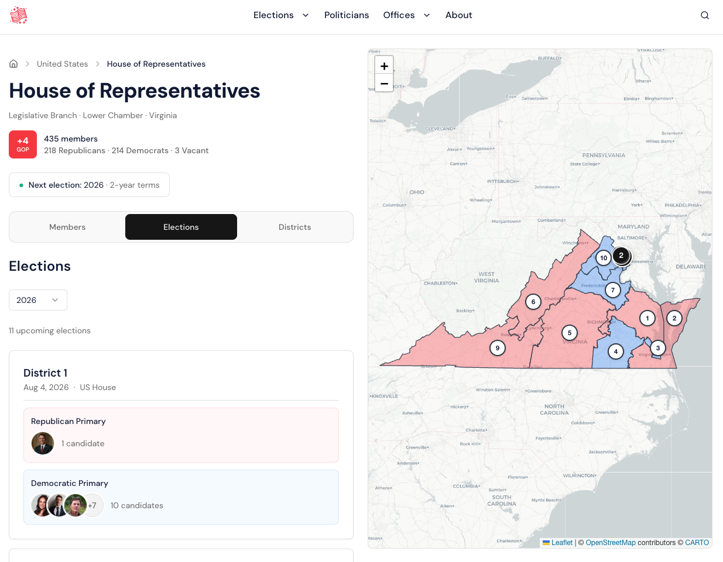The image size is (723, 562).
Task: Open the Democratic Primary card
Action: click(x=181, y=497)
